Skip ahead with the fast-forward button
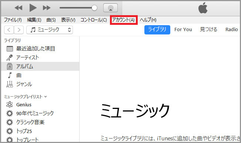 pyautogui.click(x=47, y=8)
